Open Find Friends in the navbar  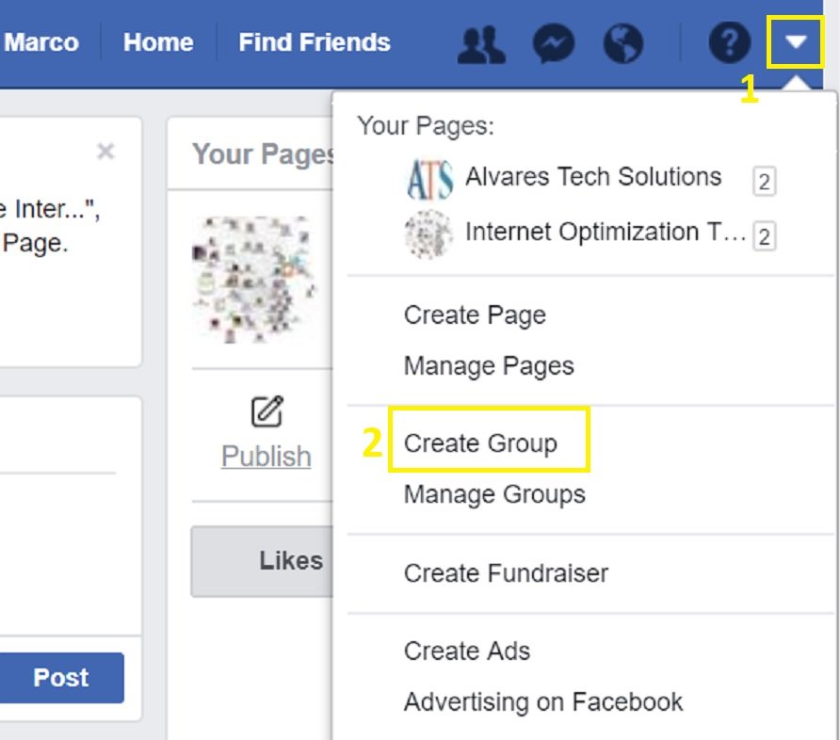click(x=315, y=41)
